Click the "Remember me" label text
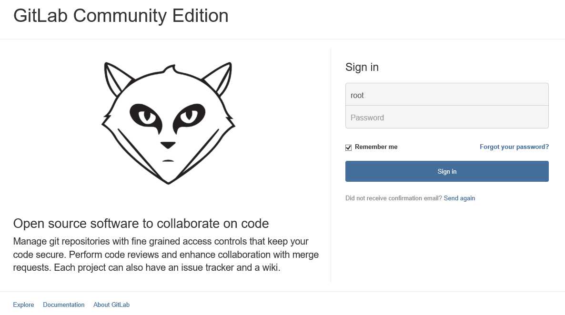This screenshot has width=565, height=315. tap(376, 147)
